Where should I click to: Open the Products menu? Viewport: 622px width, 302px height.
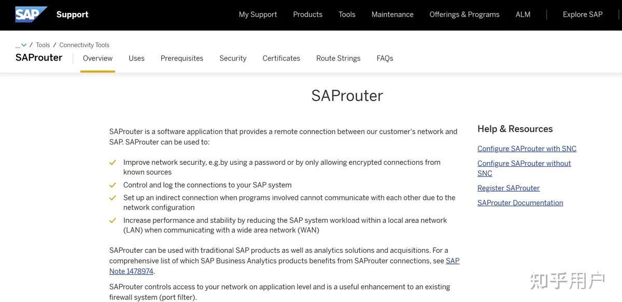307,14
